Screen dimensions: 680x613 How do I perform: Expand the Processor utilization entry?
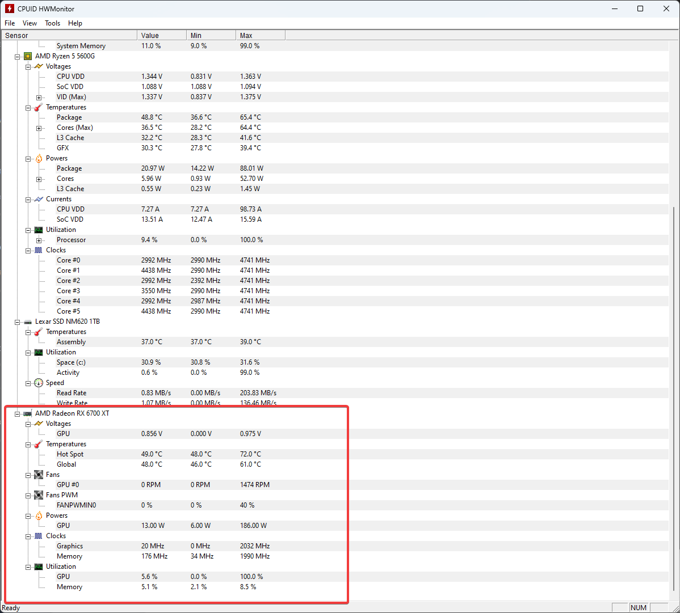click(39, 240)
